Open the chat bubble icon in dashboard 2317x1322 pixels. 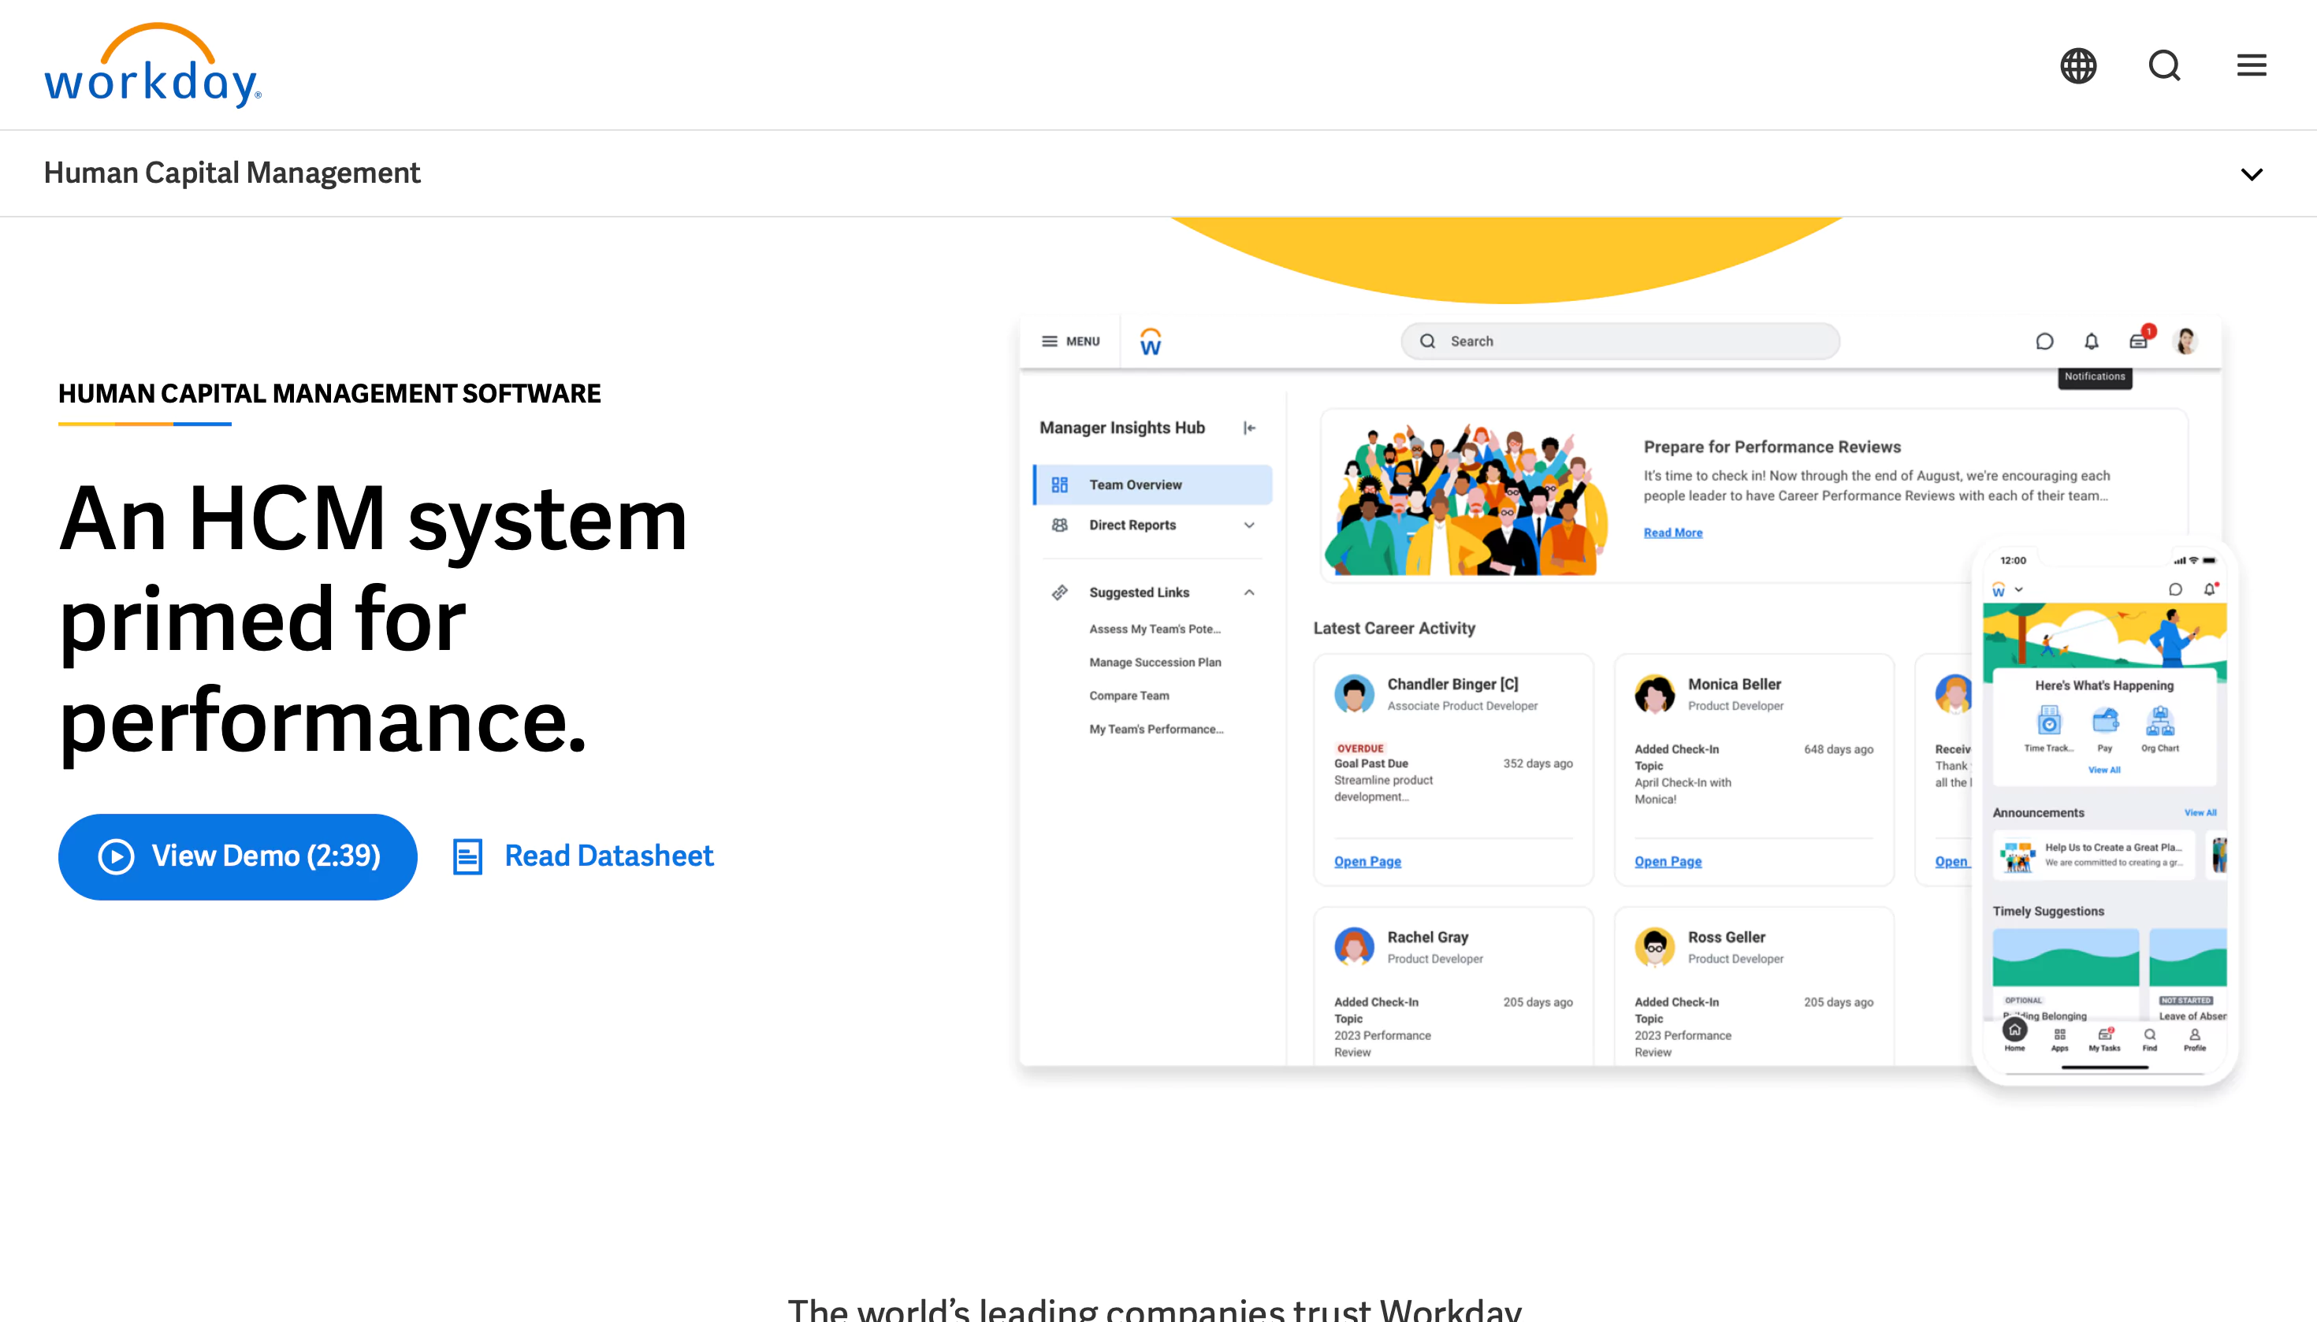(2044, 341)
